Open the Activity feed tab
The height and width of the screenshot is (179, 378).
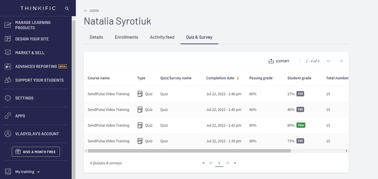162,37
